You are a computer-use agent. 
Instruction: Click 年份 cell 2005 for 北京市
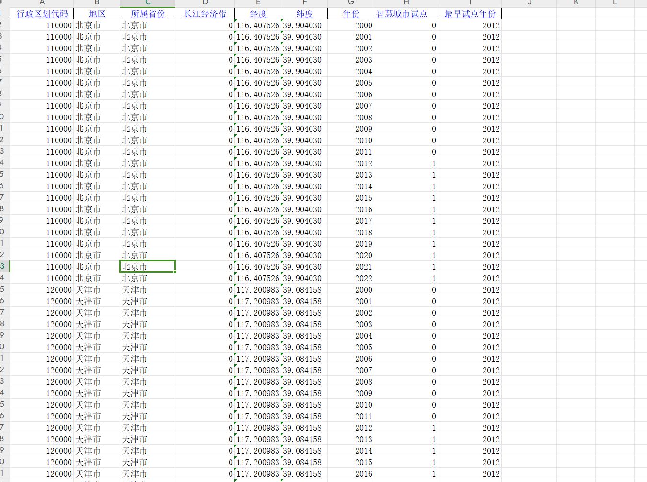click(x=351, y=83)
